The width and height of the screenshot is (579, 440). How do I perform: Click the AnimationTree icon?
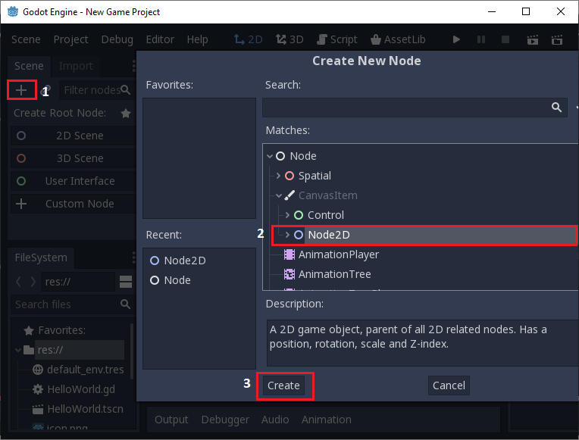point(289,274)
